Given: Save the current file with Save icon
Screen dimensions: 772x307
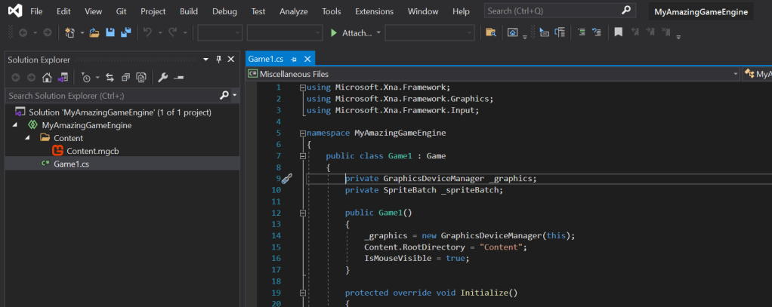Looking at the screenshot, I should pos(110,33).
